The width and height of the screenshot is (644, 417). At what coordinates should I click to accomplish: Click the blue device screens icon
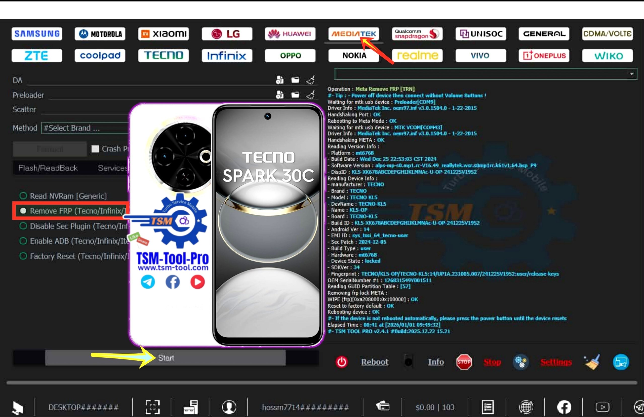click(x=621, y=362)
